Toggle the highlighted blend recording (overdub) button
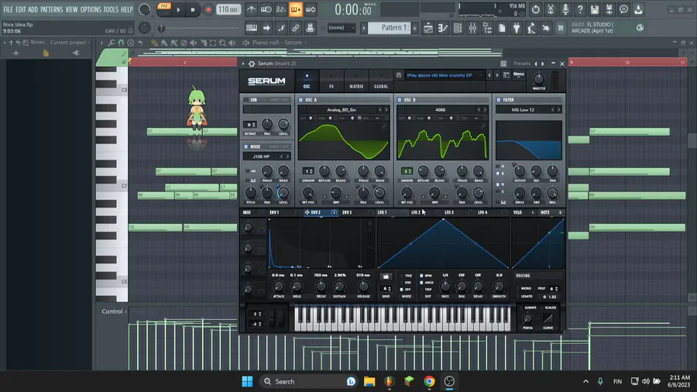Image resolution: width=697 pixels, height=392 pixels. [295, 9]
